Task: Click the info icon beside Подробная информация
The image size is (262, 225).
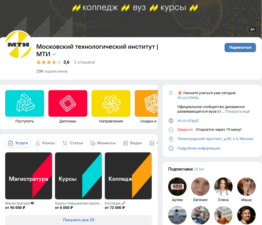Action: click(x=171, y=148)
